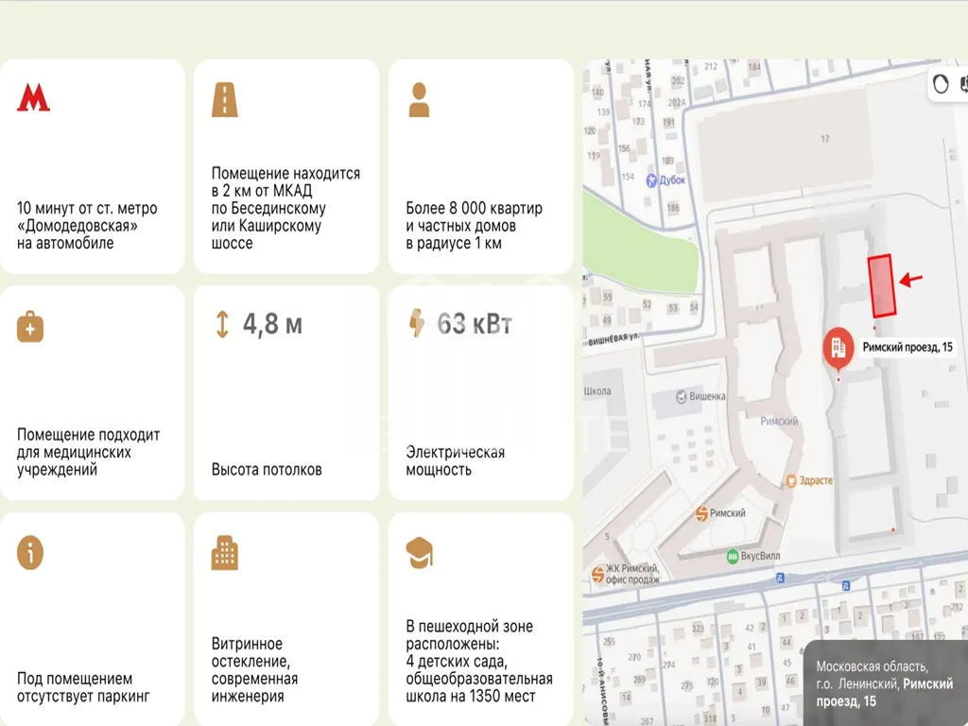This screenshot has width=968, height=726.
Task: Click the medical bag icon
Action: (x=30, y=327)
